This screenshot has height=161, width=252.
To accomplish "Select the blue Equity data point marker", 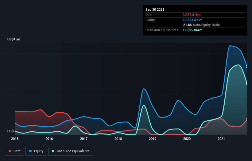I will (x=247, y=66).
